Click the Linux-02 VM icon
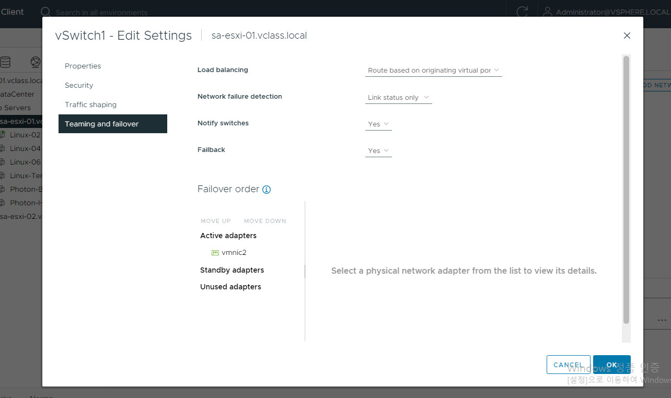Screen dimensions: 671x398 tap(3, 135)
